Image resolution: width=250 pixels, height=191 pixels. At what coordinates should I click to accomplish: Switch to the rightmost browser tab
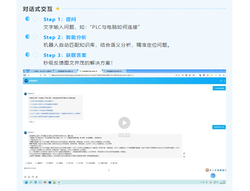click(x=115, y=71)
